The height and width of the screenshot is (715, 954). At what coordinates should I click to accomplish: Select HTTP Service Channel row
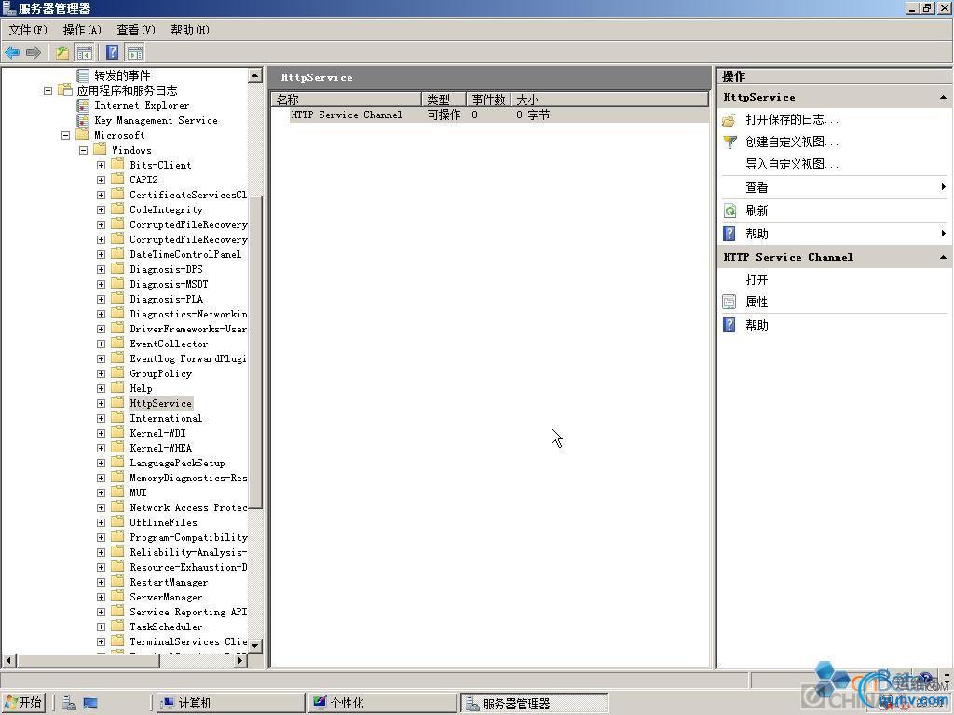(490, 115)
